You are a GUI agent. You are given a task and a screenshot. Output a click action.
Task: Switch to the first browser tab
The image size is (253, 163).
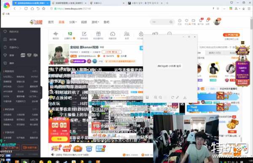click(x=31, y=3)
